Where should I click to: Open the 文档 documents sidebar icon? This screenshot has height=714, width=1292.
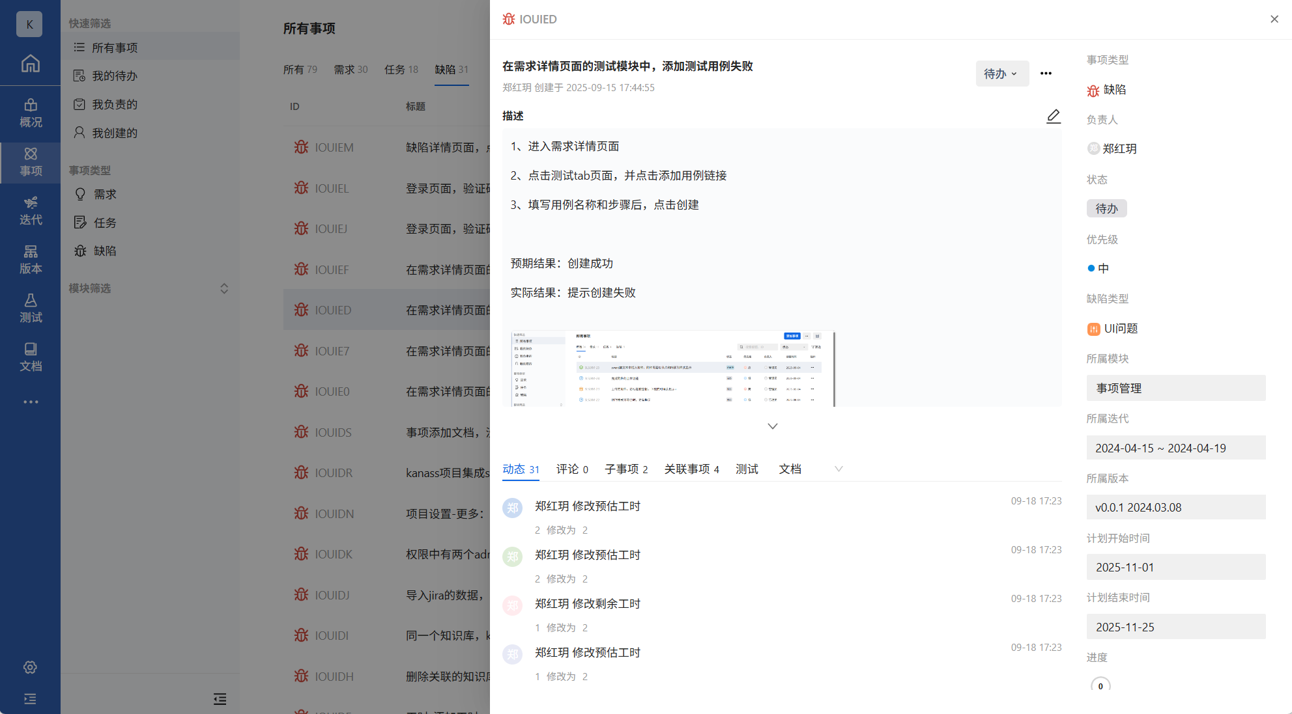pyautogui.click(x=30, y=357)
